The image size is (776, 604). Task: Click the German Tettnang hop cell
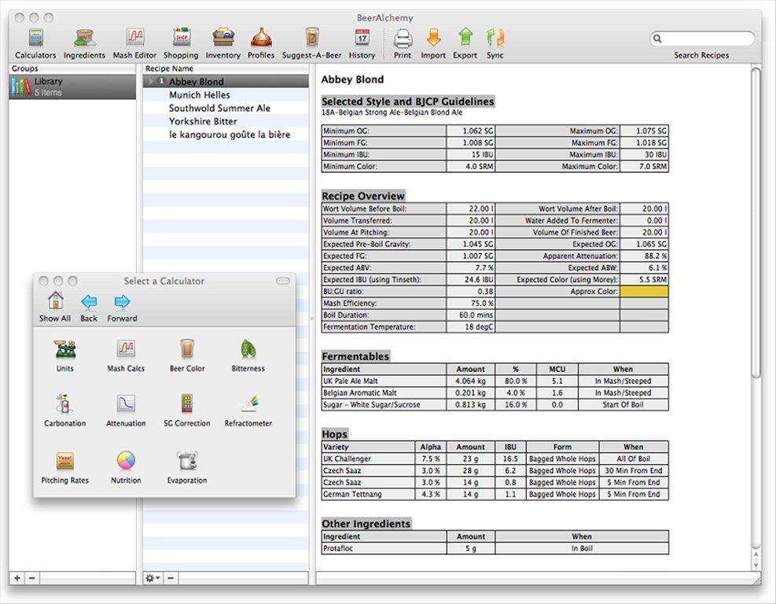368,495
